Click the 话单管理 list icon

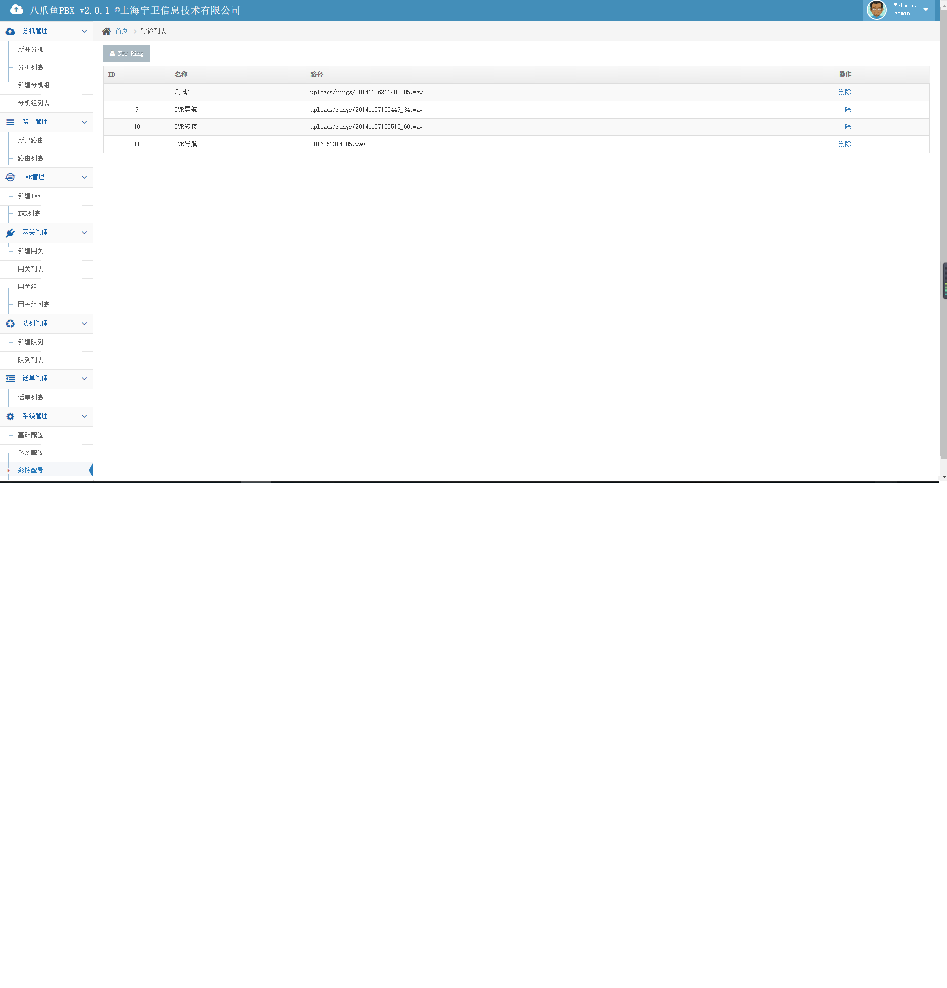(x=10, y=379)
